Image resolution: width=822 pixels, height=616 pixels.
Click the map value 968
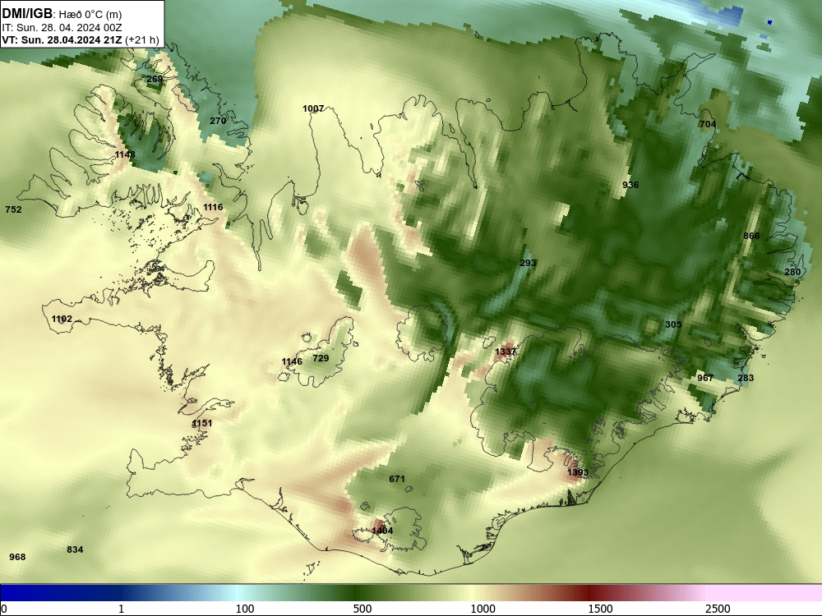17,557
